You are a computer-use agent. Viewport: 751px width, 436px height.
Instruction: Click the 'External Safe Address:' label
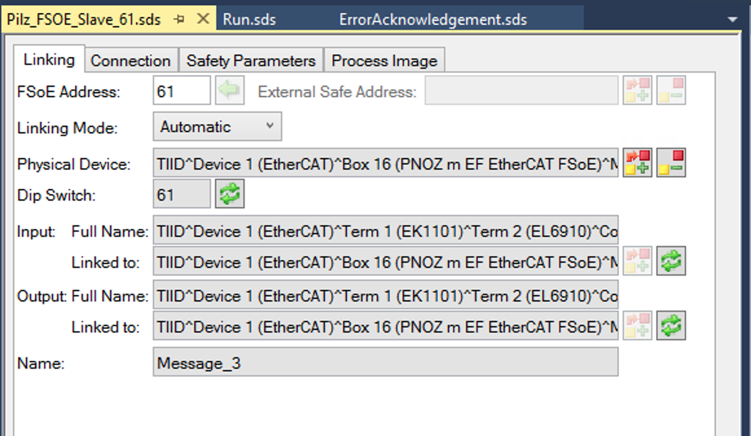click(337, 91)
